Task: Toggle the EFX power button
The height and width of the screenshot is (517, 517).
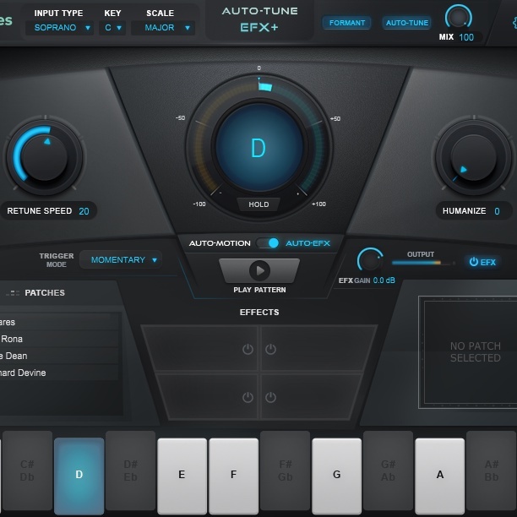Action: coord(482,262)
